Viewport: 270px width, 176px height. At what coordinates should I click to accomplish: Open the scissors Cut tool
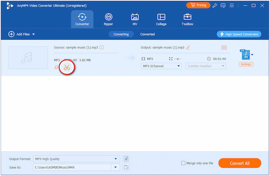pos(67,67)
